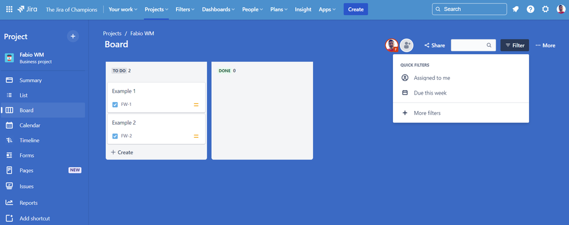Click the Projects breadcrumb link

point(112,34)
